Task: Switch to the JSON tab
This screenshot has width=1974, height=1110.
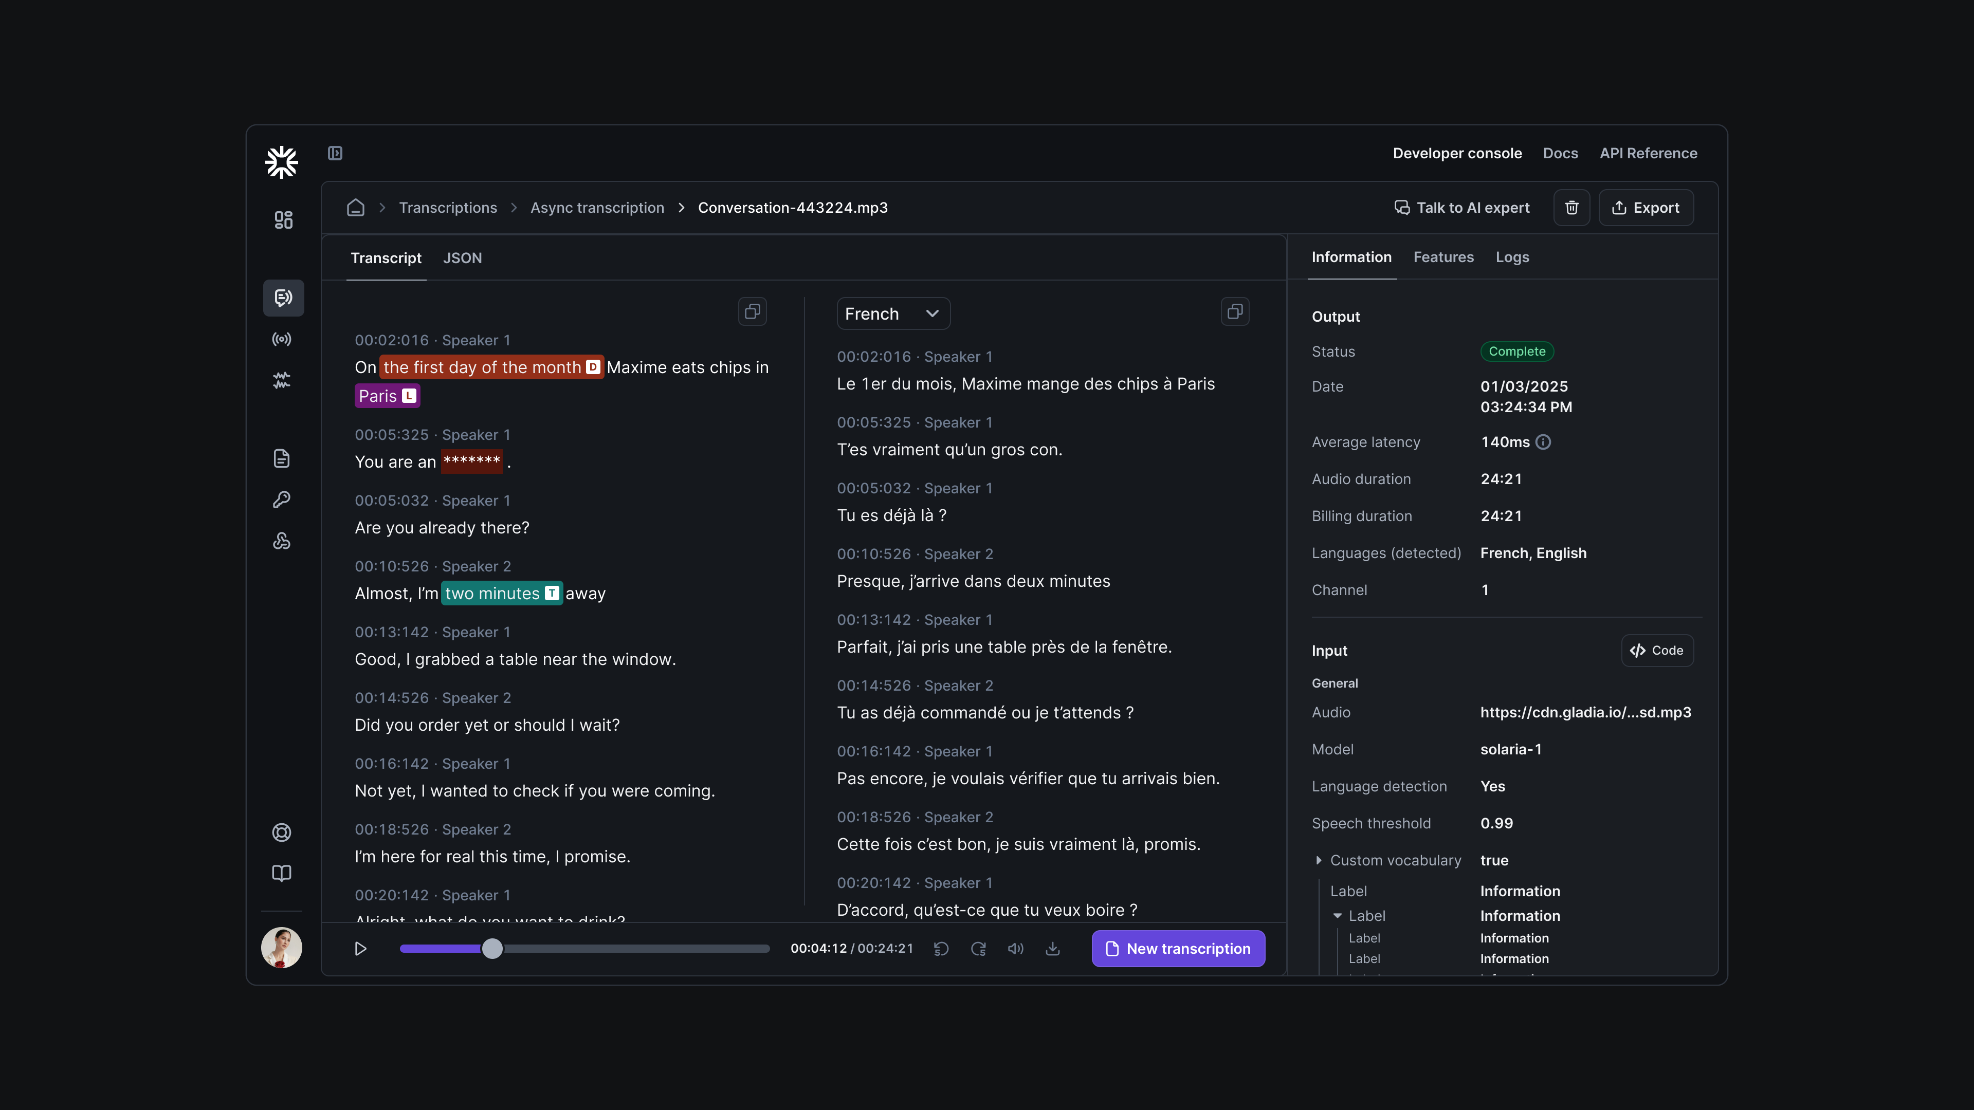Action: point(463,257)
